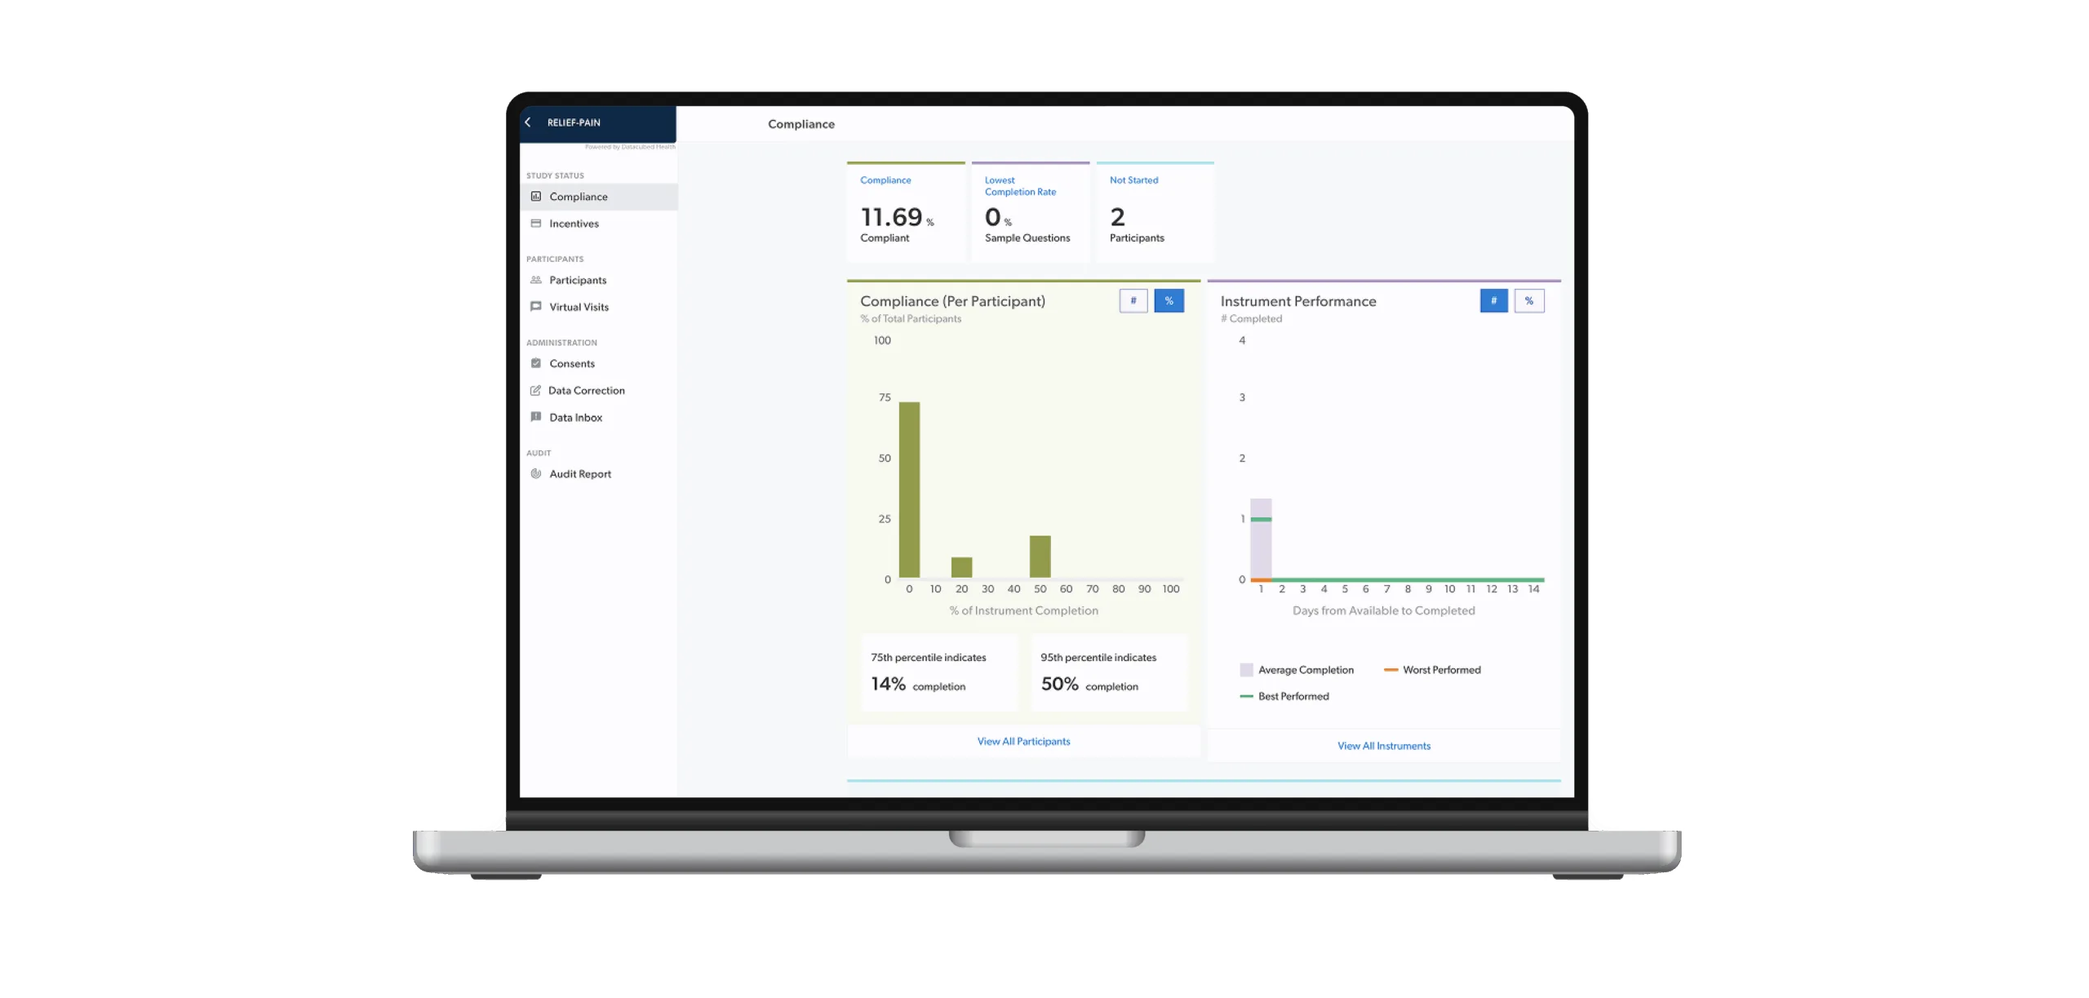Viewport: 2089px width, 998px height.
Task: Click the View All Instruments link
Action: click(x=1383, y=746)
